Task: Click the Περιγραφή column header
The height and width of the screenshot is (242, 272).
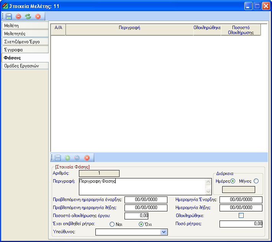Action: pos(129,30)
